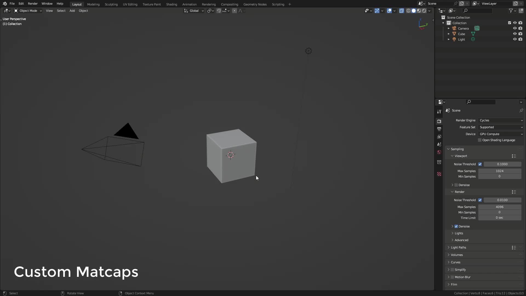
Task: Click the outliner search field
Action: (x=477, y=11)
